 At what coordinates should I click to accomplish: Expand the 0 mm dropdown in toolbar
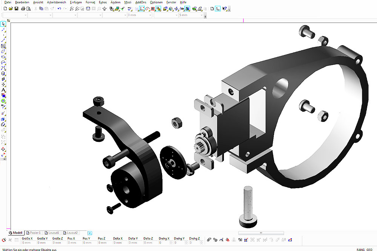coord(150,15)
